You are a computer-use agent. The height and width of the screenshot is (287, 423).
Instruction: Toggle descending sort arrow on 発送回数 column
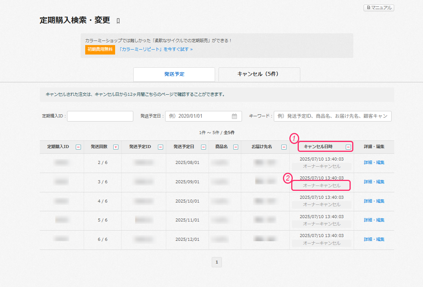click(x=116, y=147)
